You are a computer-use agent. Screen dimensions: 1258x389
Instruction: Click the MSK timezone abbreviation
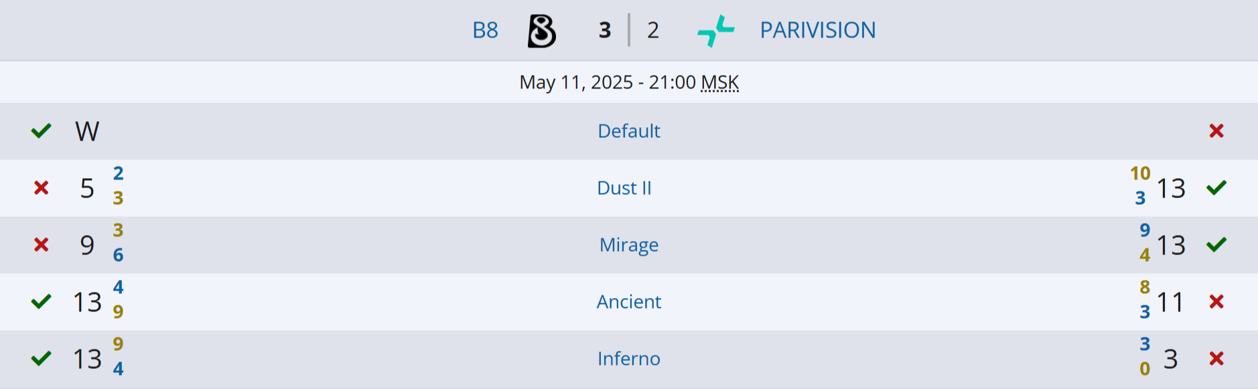pyautogui.click(x=719, y=82)
